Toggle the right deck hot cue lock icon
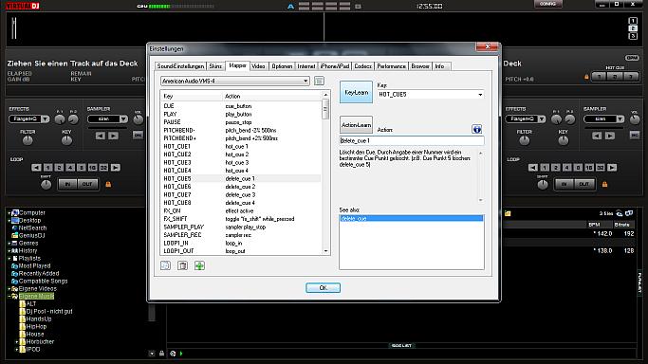 586,77
